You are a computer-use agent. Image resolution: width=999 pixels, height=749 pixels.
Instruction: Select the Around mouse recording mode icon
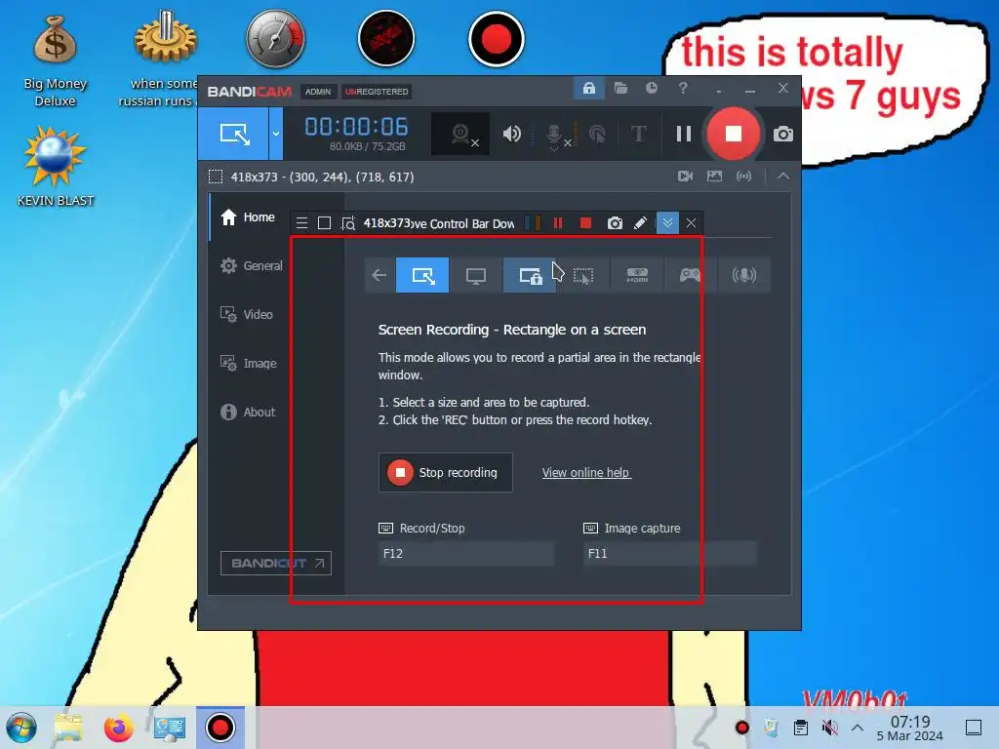[583, 275]
